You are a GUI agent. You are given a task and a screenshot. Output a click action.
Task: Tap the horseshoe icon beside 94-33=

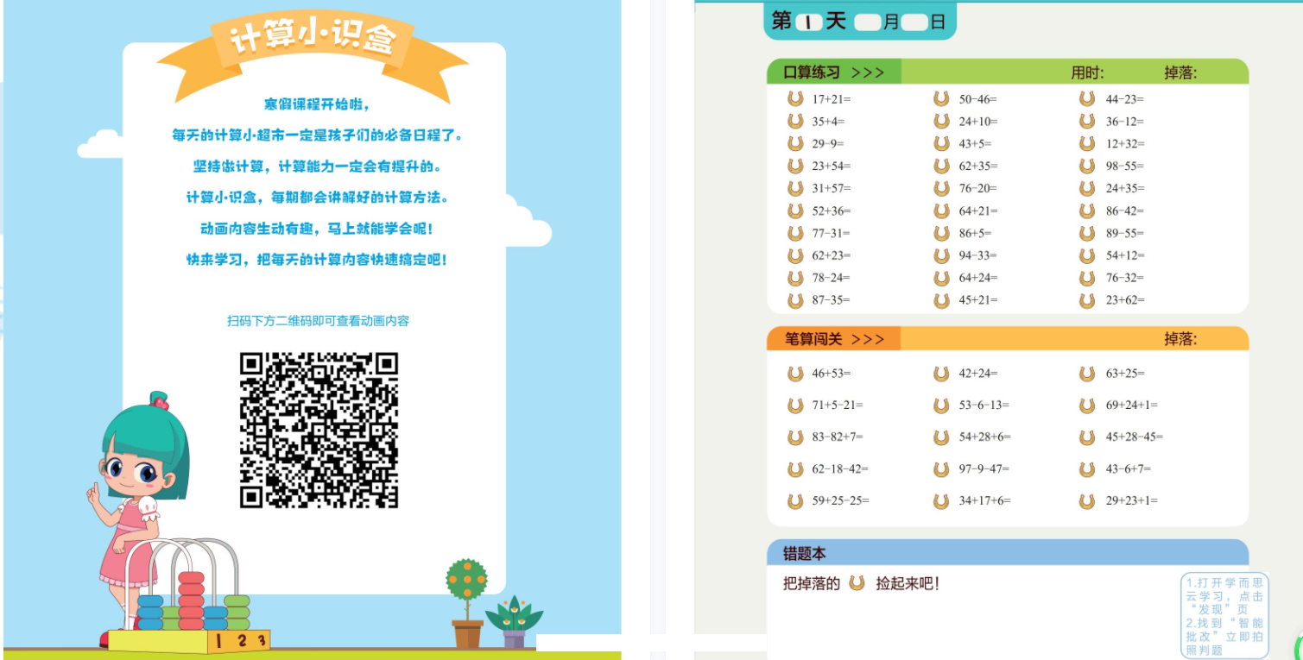[941, 255]
